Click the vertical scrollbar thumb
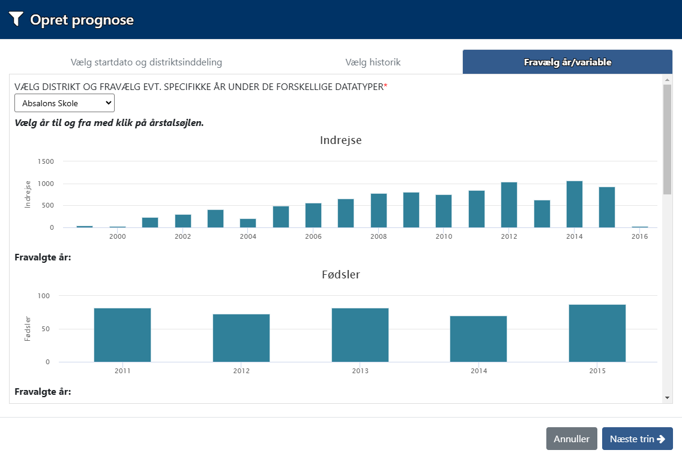The height and width of the screenshot is (459, 682). [667, 139]
